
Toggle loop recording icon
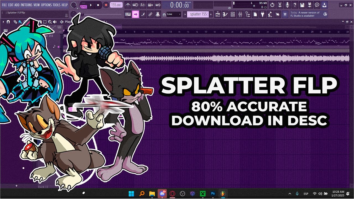point(158,5)
